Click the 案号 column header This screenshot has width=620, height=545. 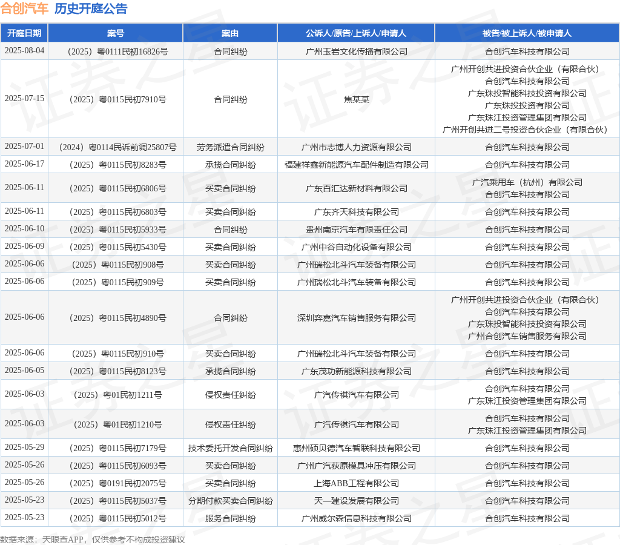(x=116, y=33)
